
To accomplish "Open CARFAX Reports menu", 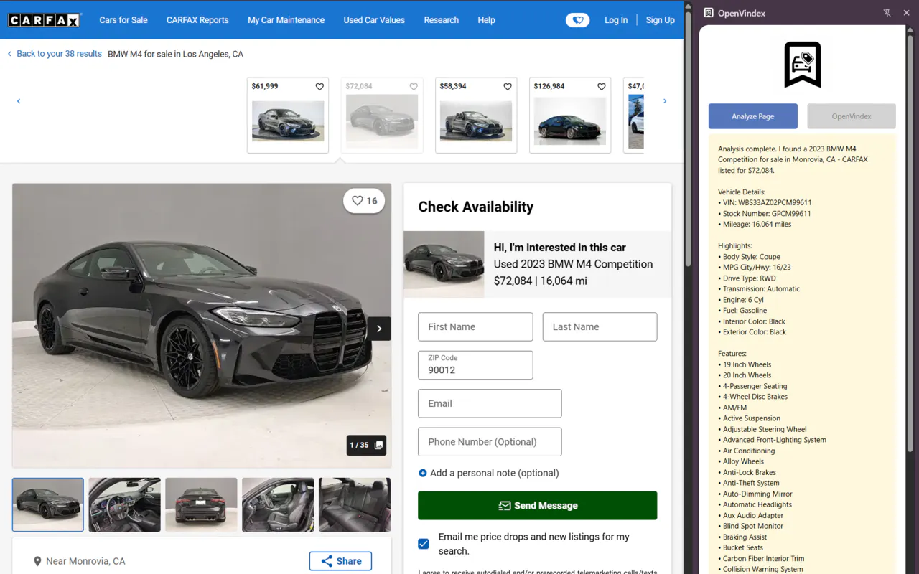I will point(197,20).
